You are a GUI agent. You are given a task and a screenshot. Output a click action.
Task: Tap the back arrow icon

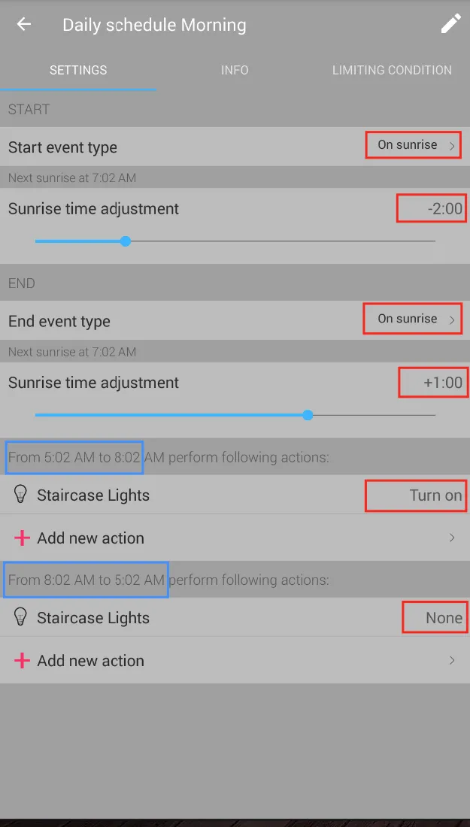click(x=24, y=24)
